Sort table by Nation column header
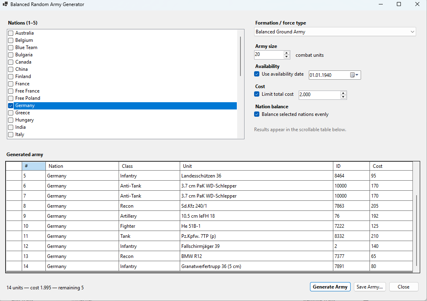The width and height of the screenshot is (427, 301). 82,166
